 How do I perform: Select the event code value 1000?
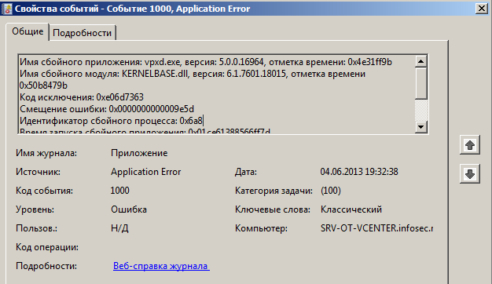click(x=120, y=191)
